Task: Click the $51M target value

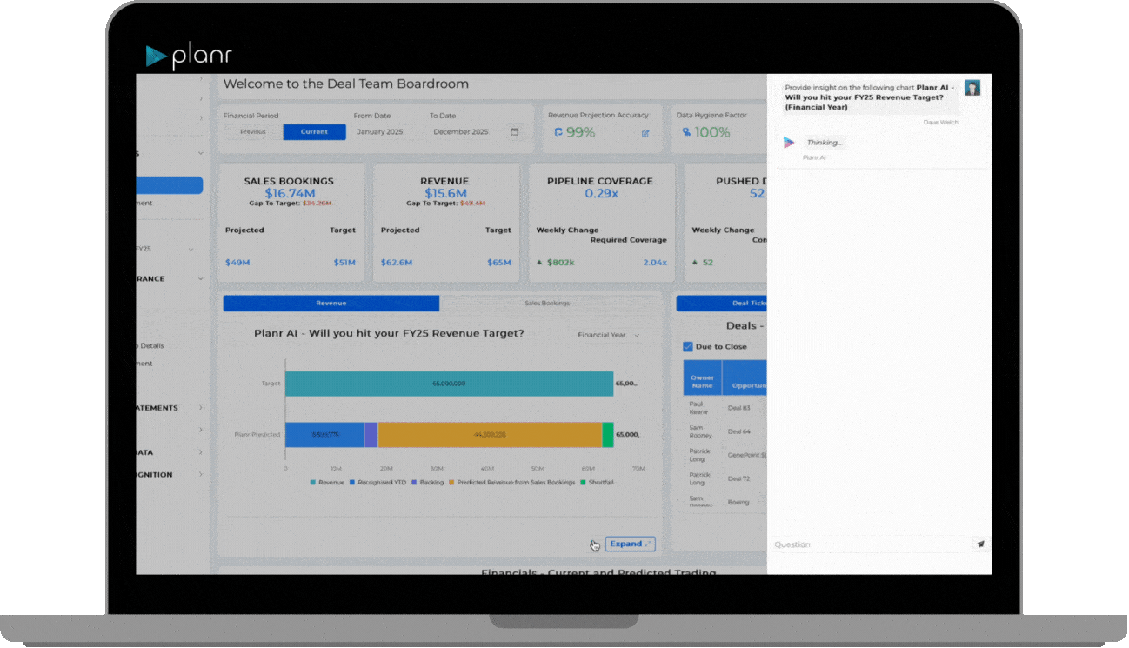Action: tap(344, 263)
